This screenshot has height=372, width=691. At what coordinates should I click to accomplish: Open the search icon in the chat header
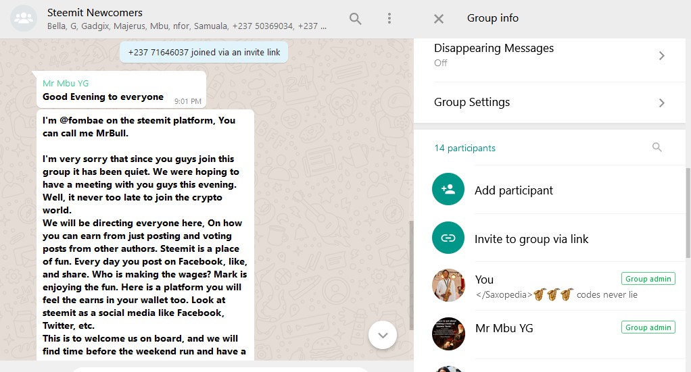coord(355,18)
